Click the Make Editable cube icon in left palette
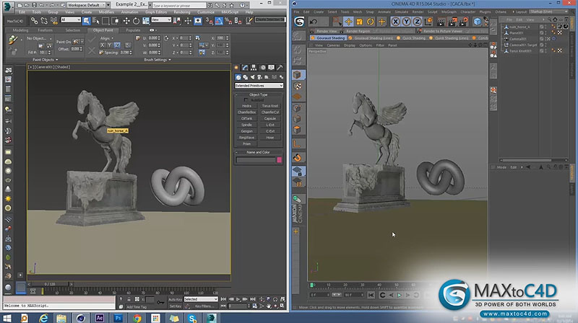The image size is (578, 323). click(x=297, y=75)
